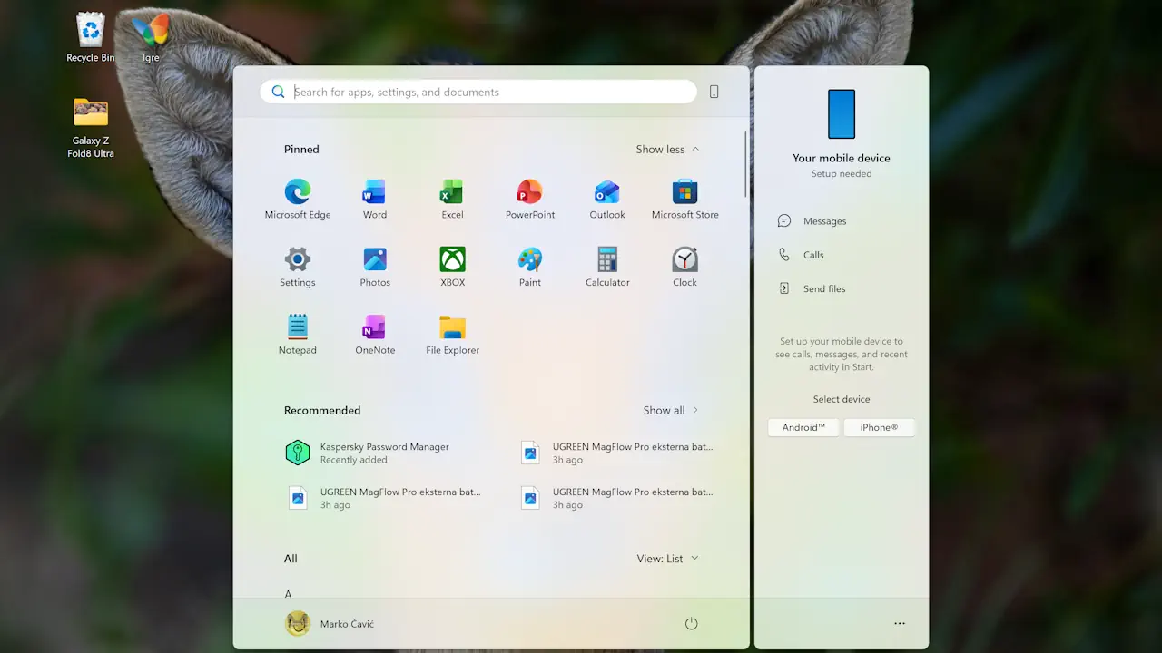The width and height of the screenshot is (1162, 653).
Task: Click the phone icon beside search bar
Action: click(714, 92)
